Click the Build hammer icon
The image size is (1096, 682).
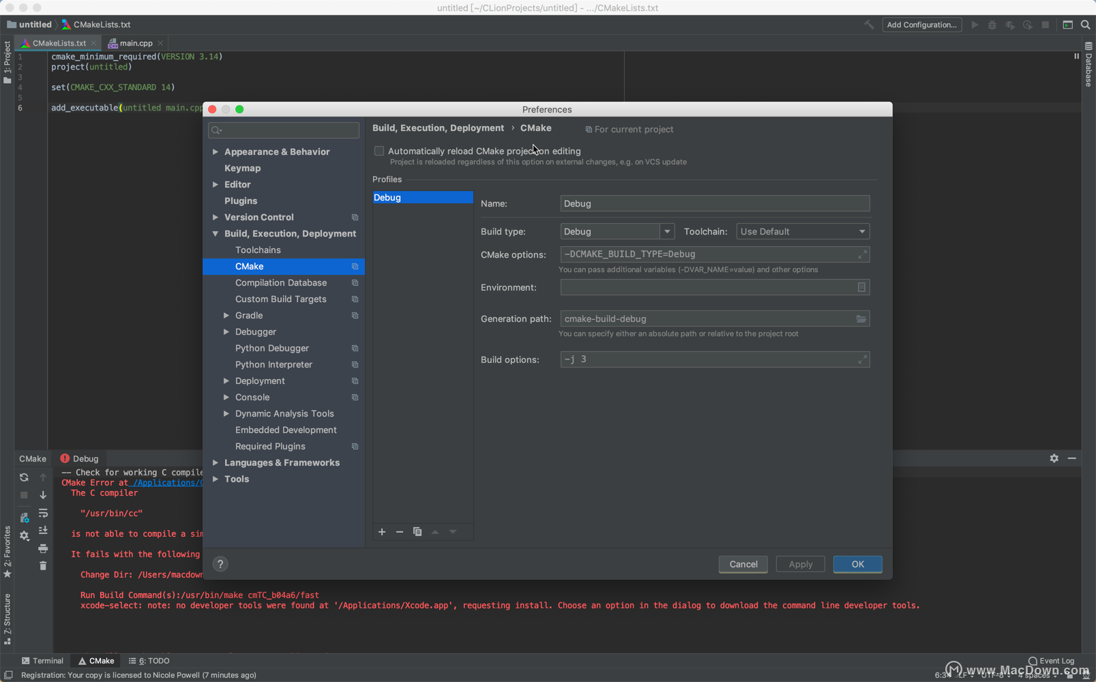(869, 25)
